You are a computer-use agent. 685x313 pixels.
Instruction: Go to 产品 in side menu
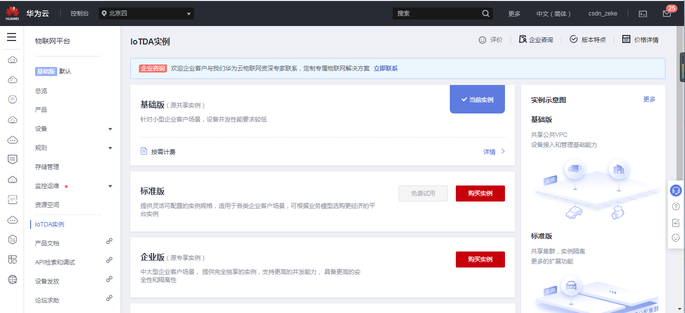coord(41,110)
